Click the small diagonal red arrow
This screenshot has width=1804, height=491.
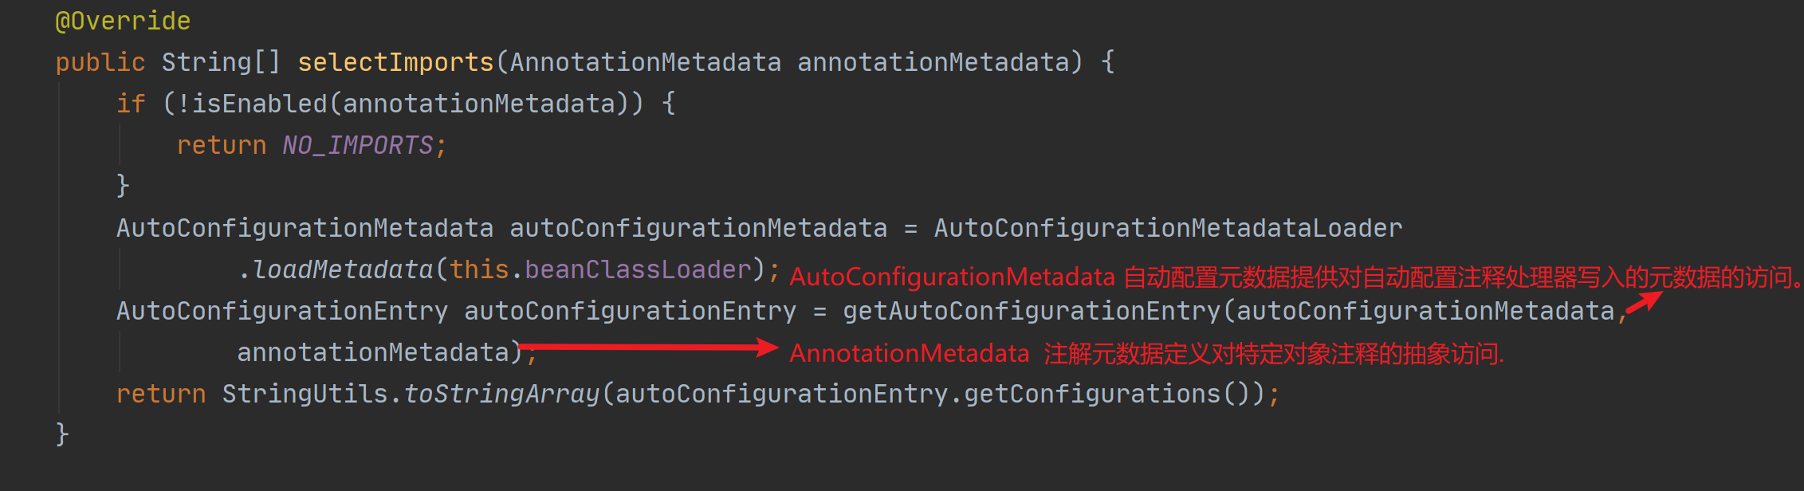coord(1645,303)
